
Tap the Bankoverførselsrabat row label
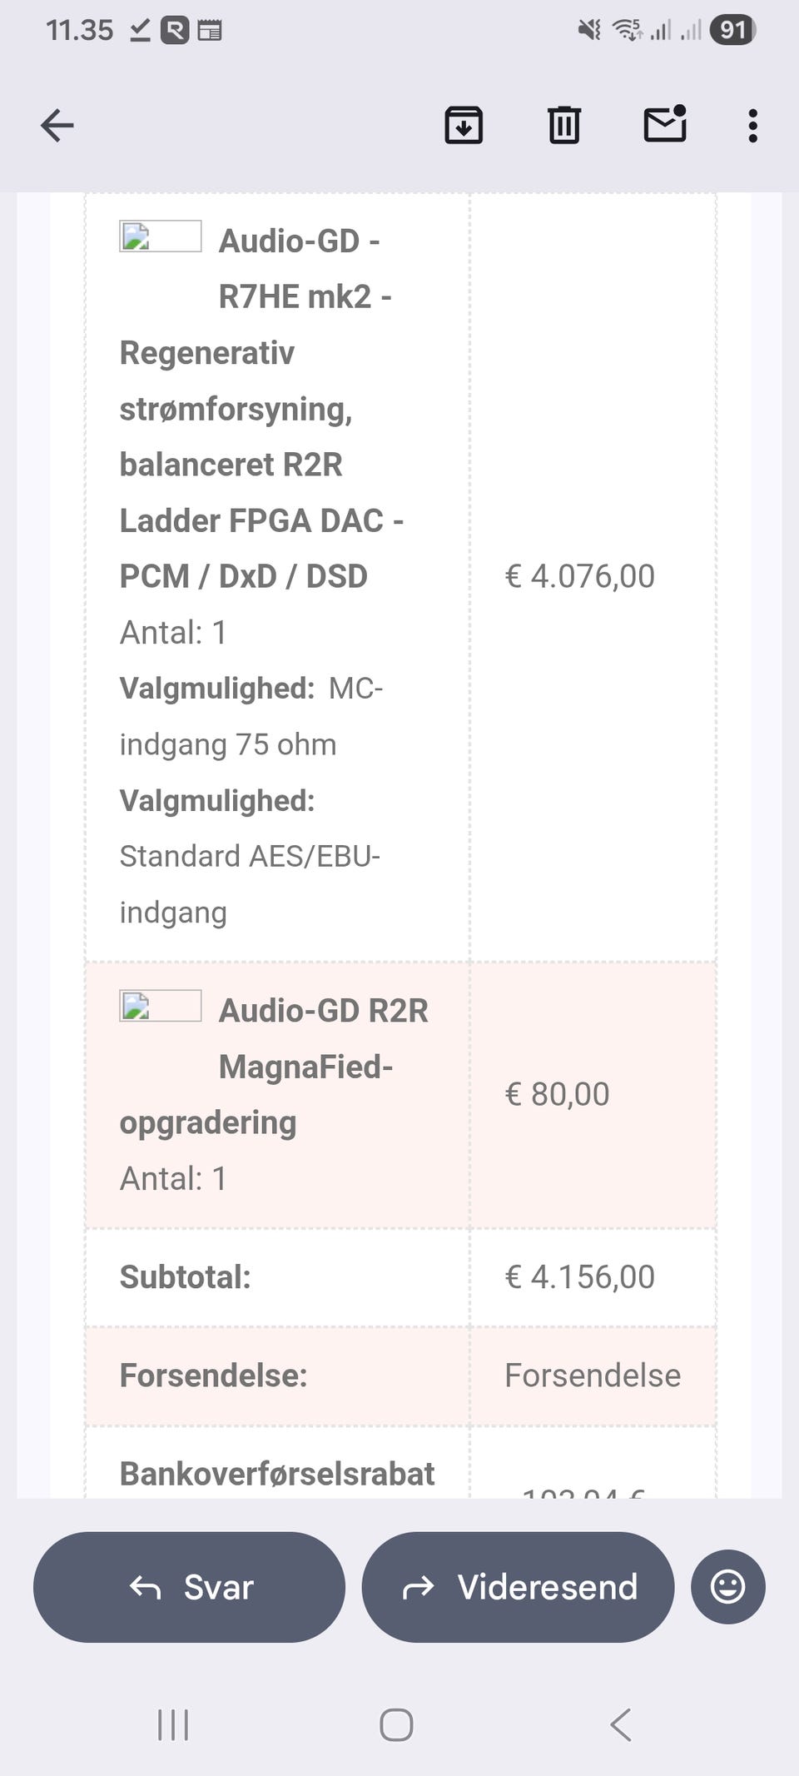277,1474
